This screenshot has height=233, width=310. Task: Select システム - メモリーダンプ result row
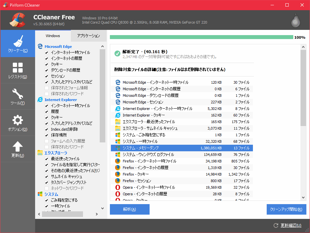[x=182, y=148]
